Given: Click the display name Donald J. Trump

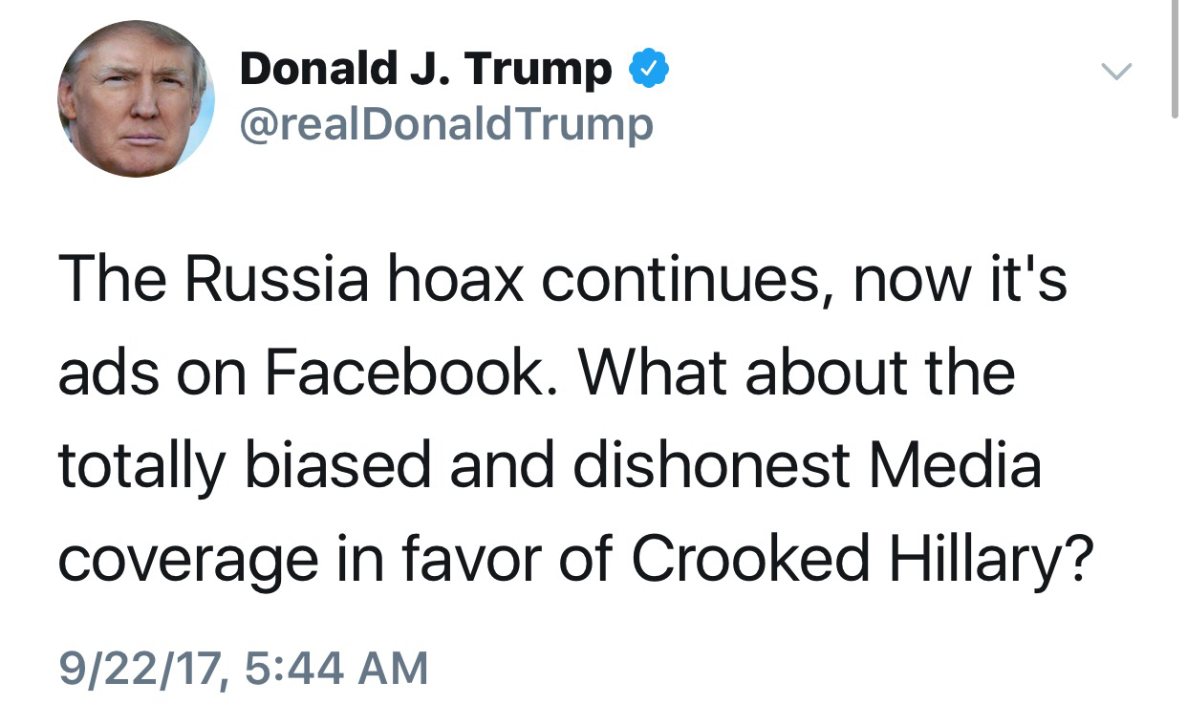Looking at the screenshot, I should 425,70.
